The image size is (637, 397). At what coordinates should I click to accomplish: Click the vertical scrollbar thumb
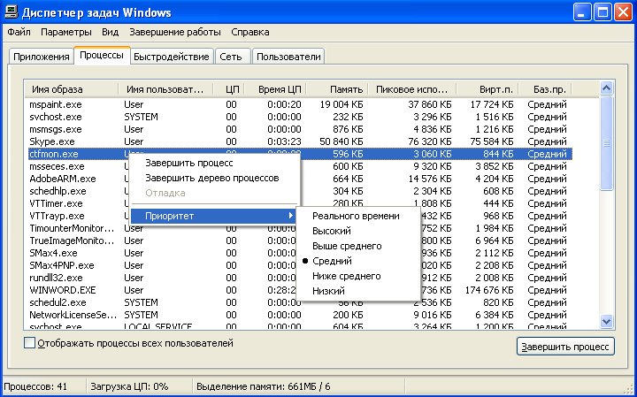click(x=607, y=143)
